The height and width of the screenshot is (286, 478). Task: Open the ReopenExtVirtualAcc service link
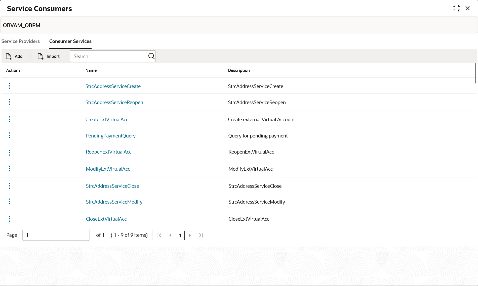(x=109, y=152)
